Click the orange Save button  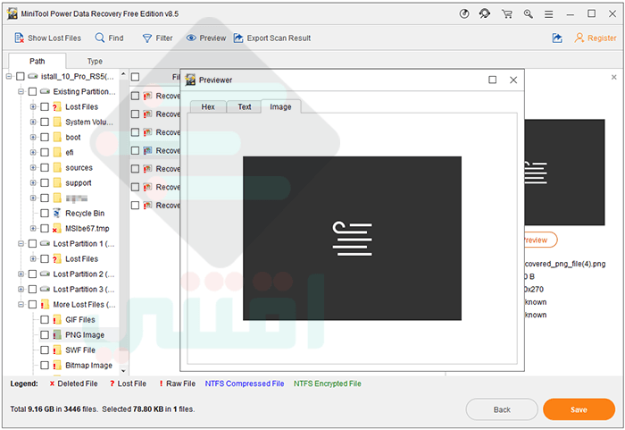pyautogui.click(x=579, y=409)
